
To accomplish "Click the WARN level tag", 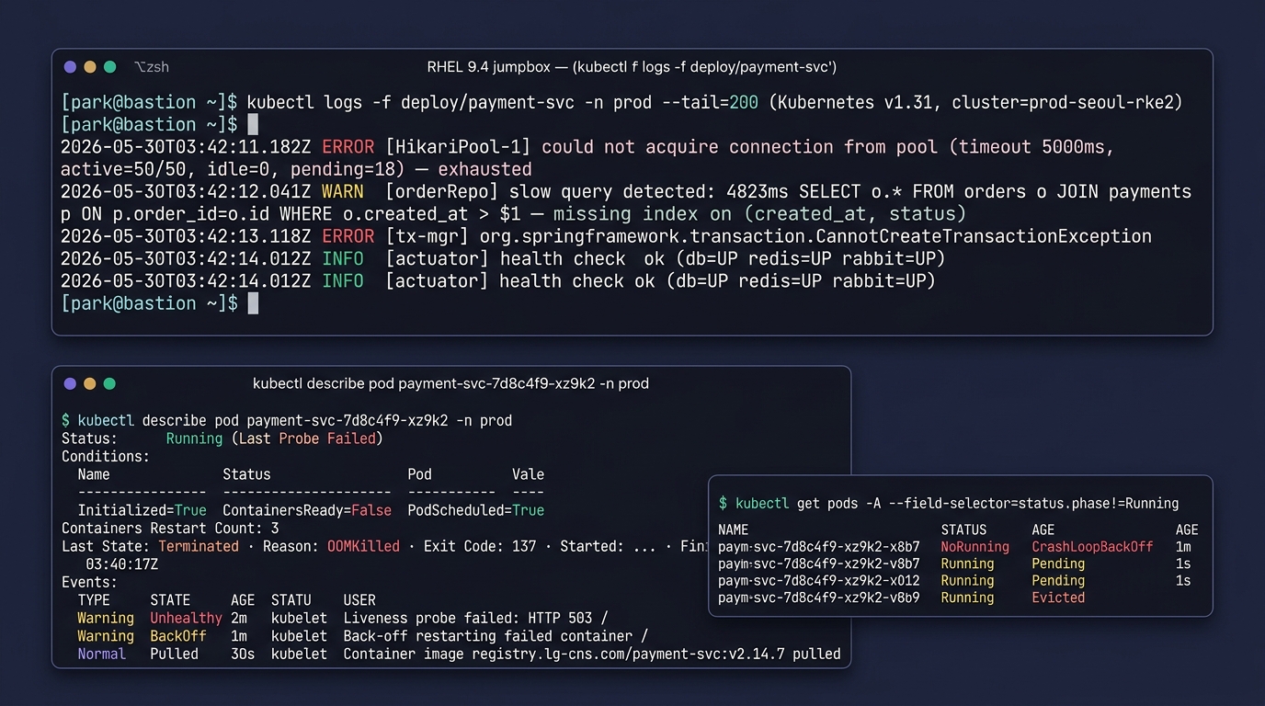I will [342, 191].
